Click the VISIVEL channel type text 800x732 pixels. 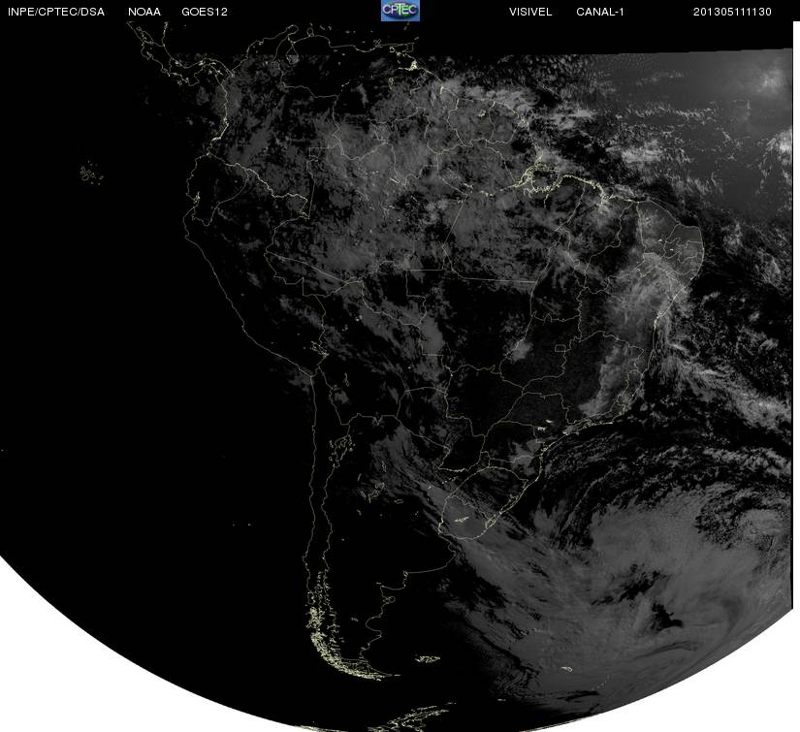(x=530, y=12)
